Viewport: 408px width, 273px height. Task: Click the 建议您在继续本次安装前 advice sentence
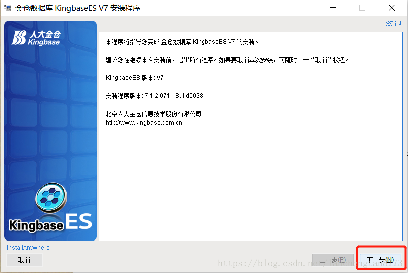pos(227,60)
